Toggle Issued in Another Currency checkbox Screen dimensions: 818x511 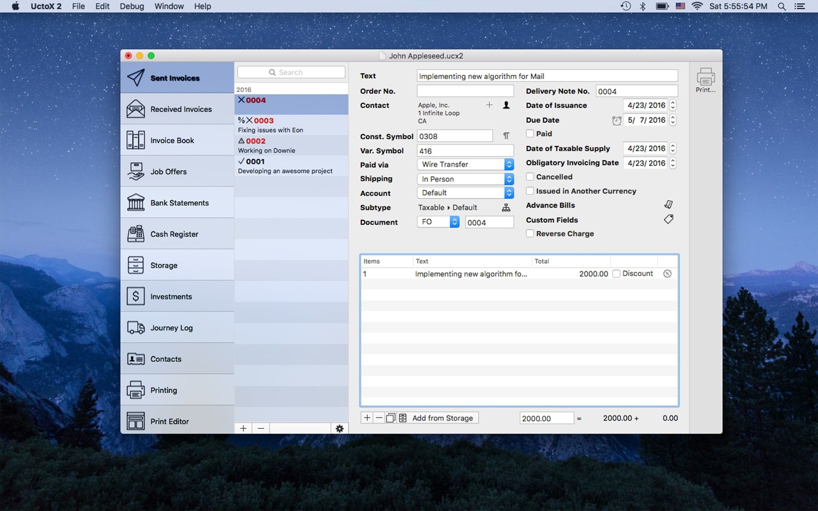click(x=530, y=191)
